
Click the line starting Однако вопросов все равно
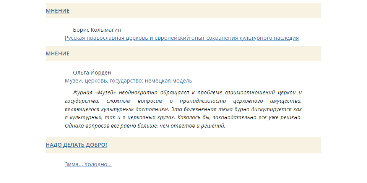pos(145,126)
